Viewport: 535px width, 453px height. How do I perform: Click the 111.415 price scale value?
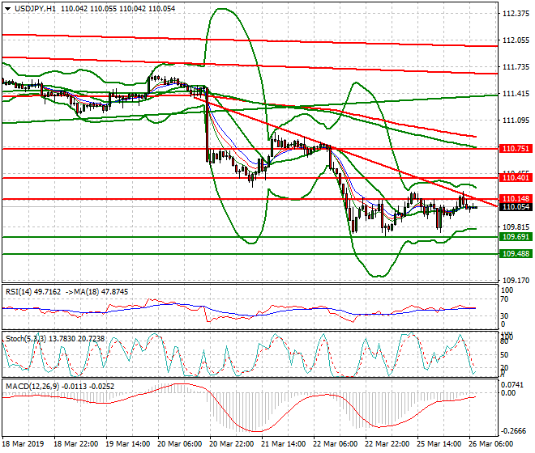pos(516,94)
